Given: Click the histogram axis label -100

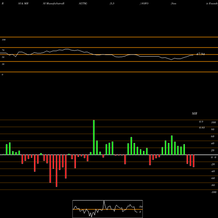Looking at the screenshot, I should (x=213, y=192).
